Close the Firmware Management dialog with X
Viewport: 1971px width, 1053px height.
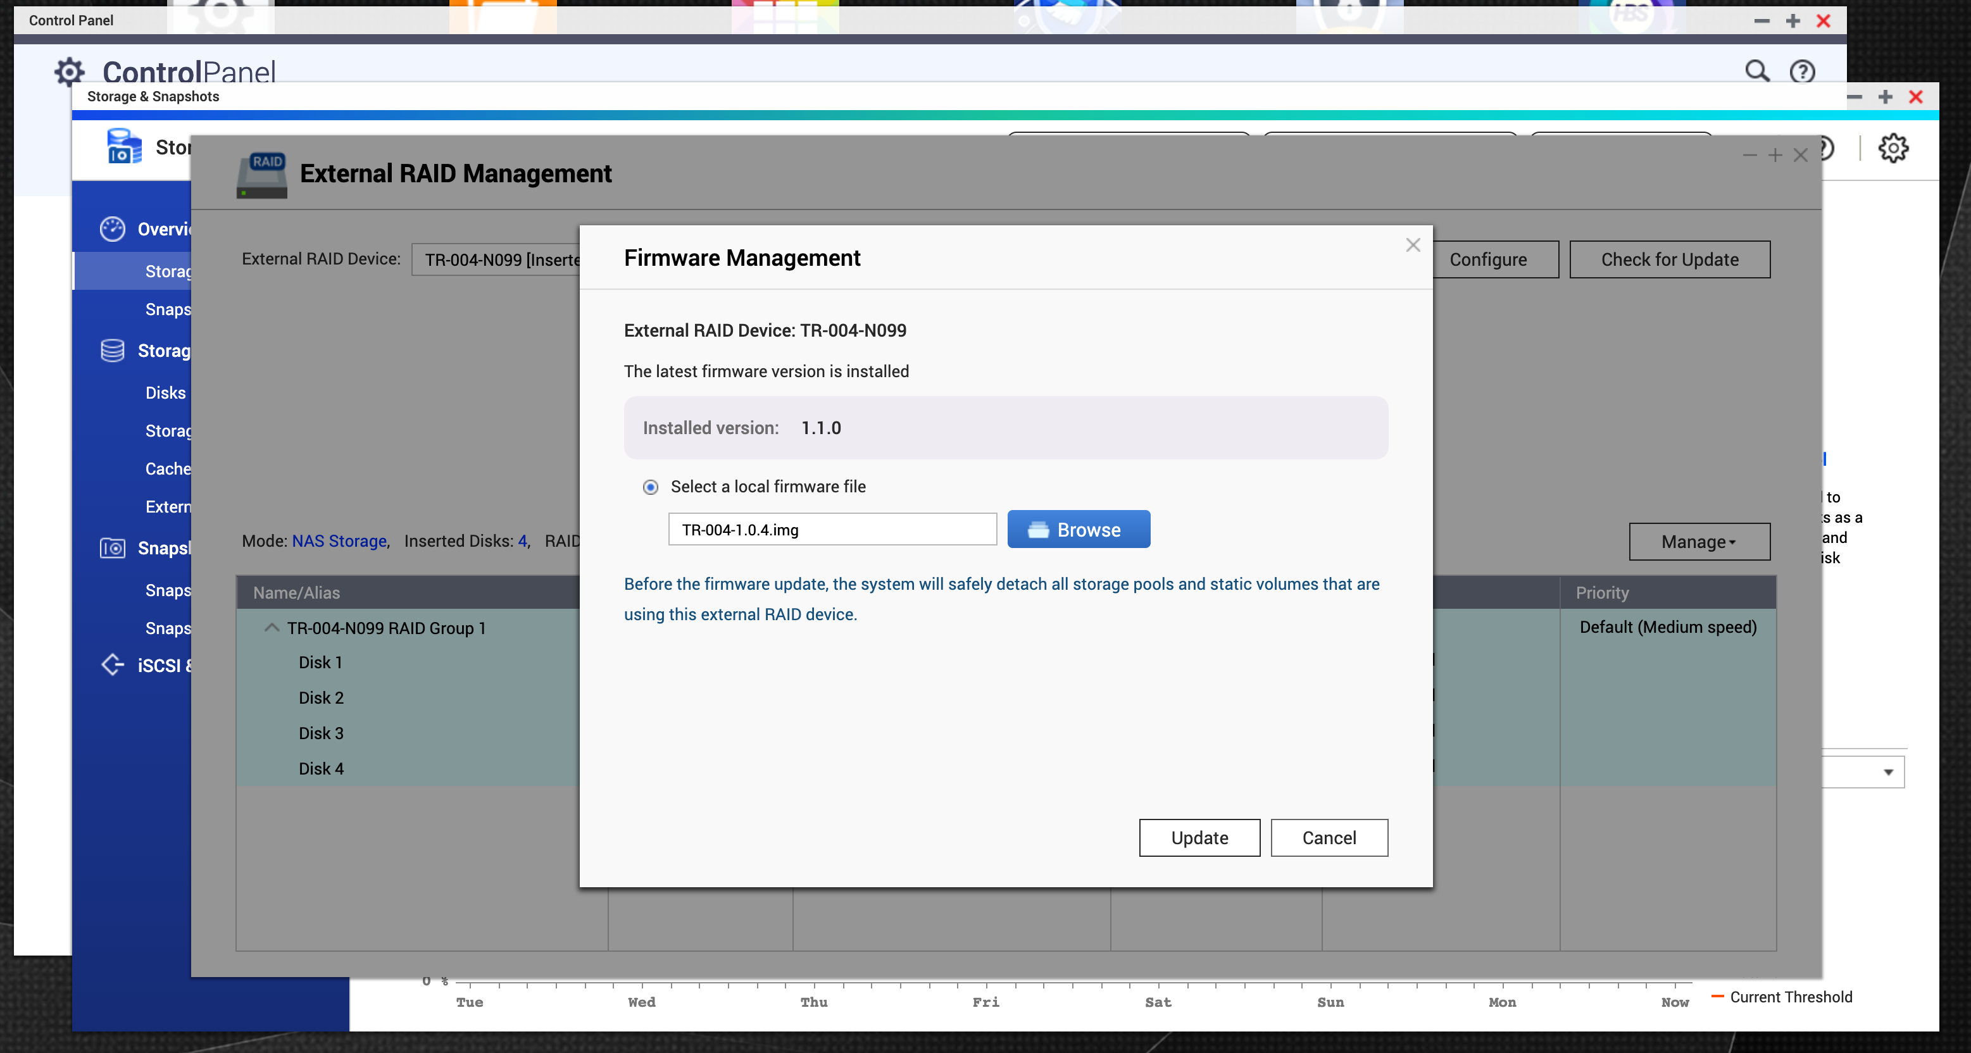(1413, 245)
